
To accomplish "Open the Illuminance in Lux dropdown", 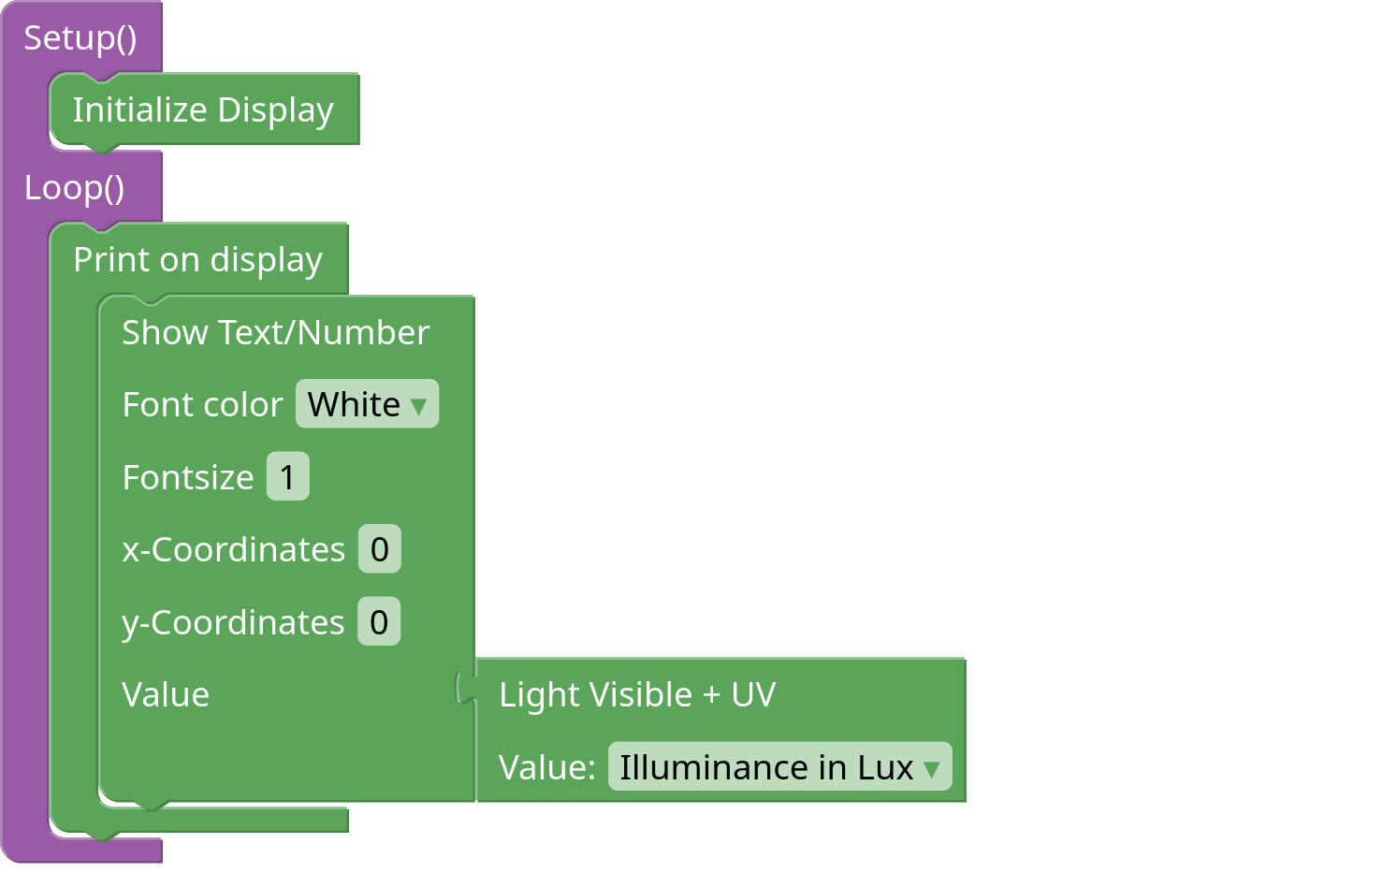I will tap(766, 767).
